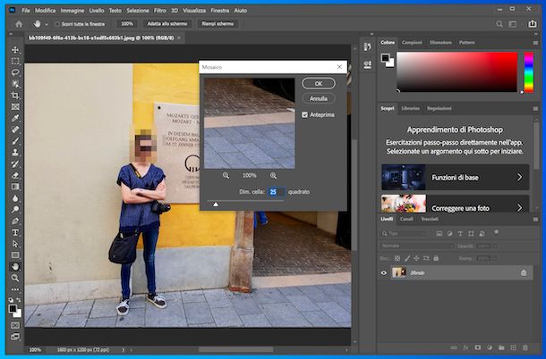Click the delete layer trash icon
Image resolution: width=546 pixels, height=359 pixels.
click(525, 347)
